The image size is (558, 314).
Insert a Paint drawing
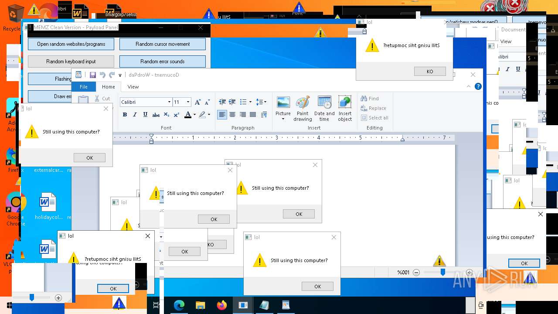click(x=303, y=108)
